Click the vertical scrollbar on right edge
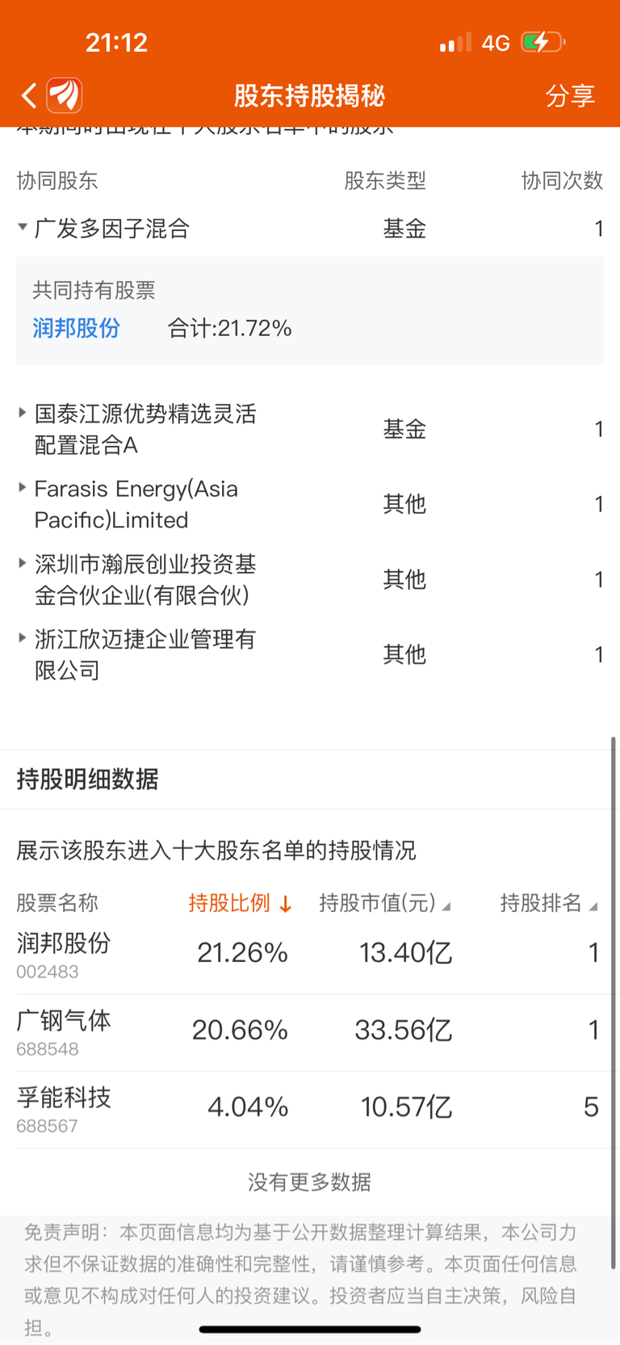This screenshot has width=620, height=1345. tap(614, 969)
